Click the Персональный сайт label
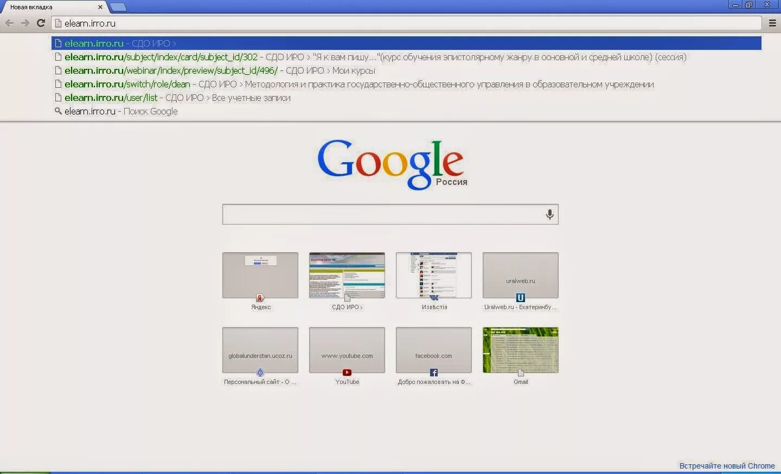781x474 pixels. point(260,382)
